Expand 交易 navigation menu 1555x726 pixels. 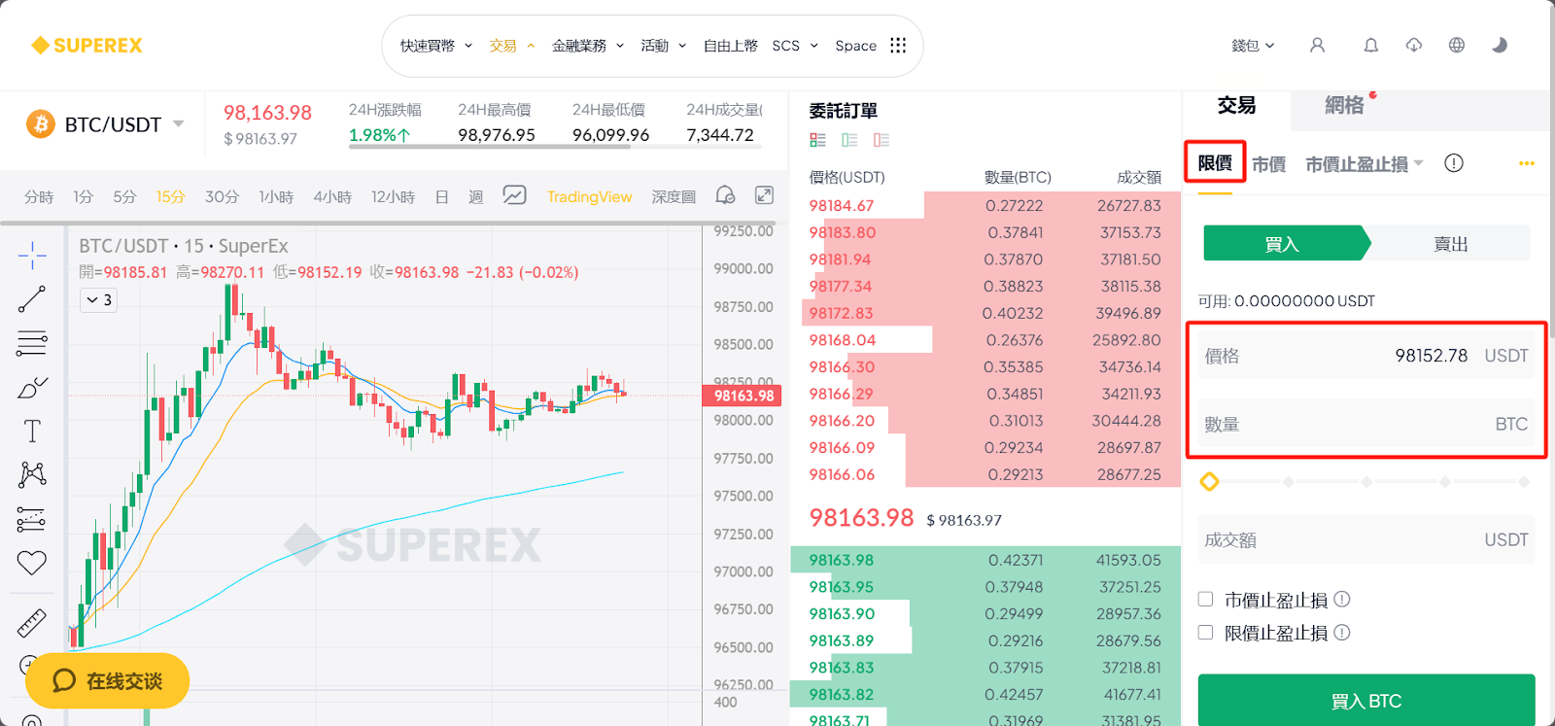click(x=512, y=46)
